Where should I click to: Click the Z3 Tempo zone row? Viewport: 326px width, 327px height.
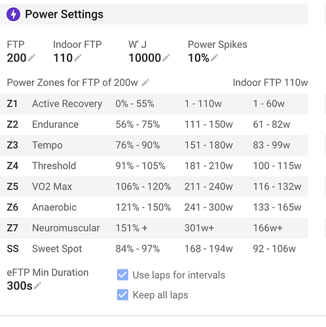point(154,145)
